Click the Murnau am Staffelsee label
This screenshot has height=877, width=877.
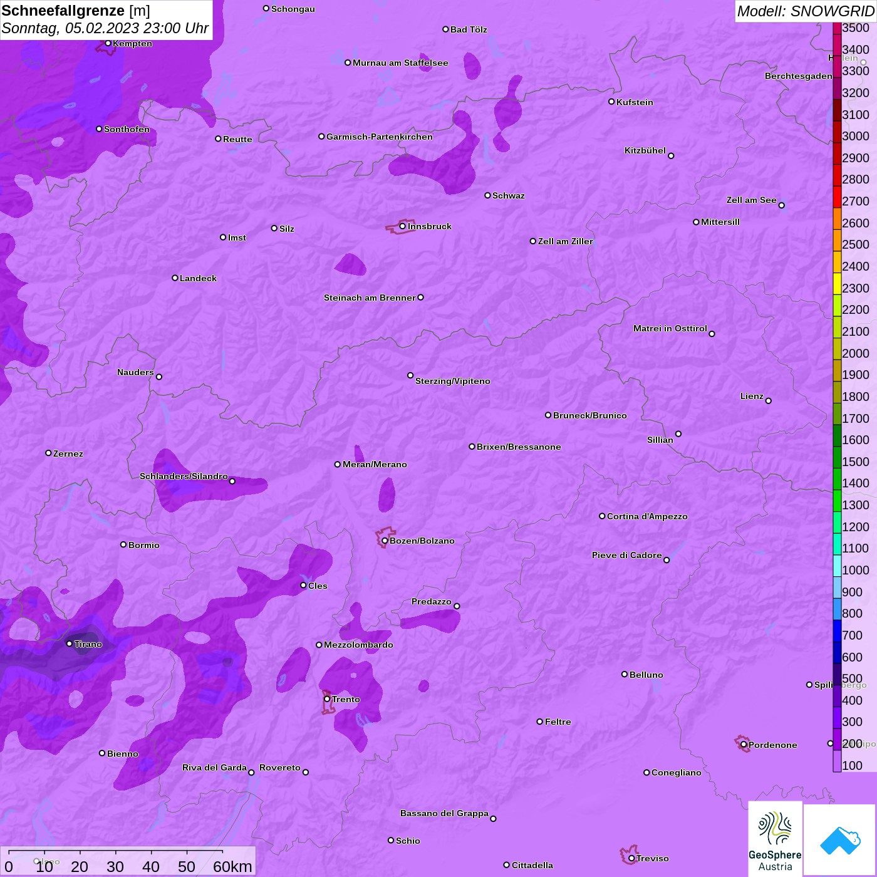pos(400,63)
